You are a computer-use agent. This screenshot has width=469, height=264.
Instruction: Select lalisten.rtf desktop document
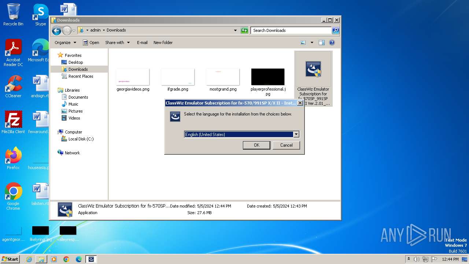pos(40,194)
